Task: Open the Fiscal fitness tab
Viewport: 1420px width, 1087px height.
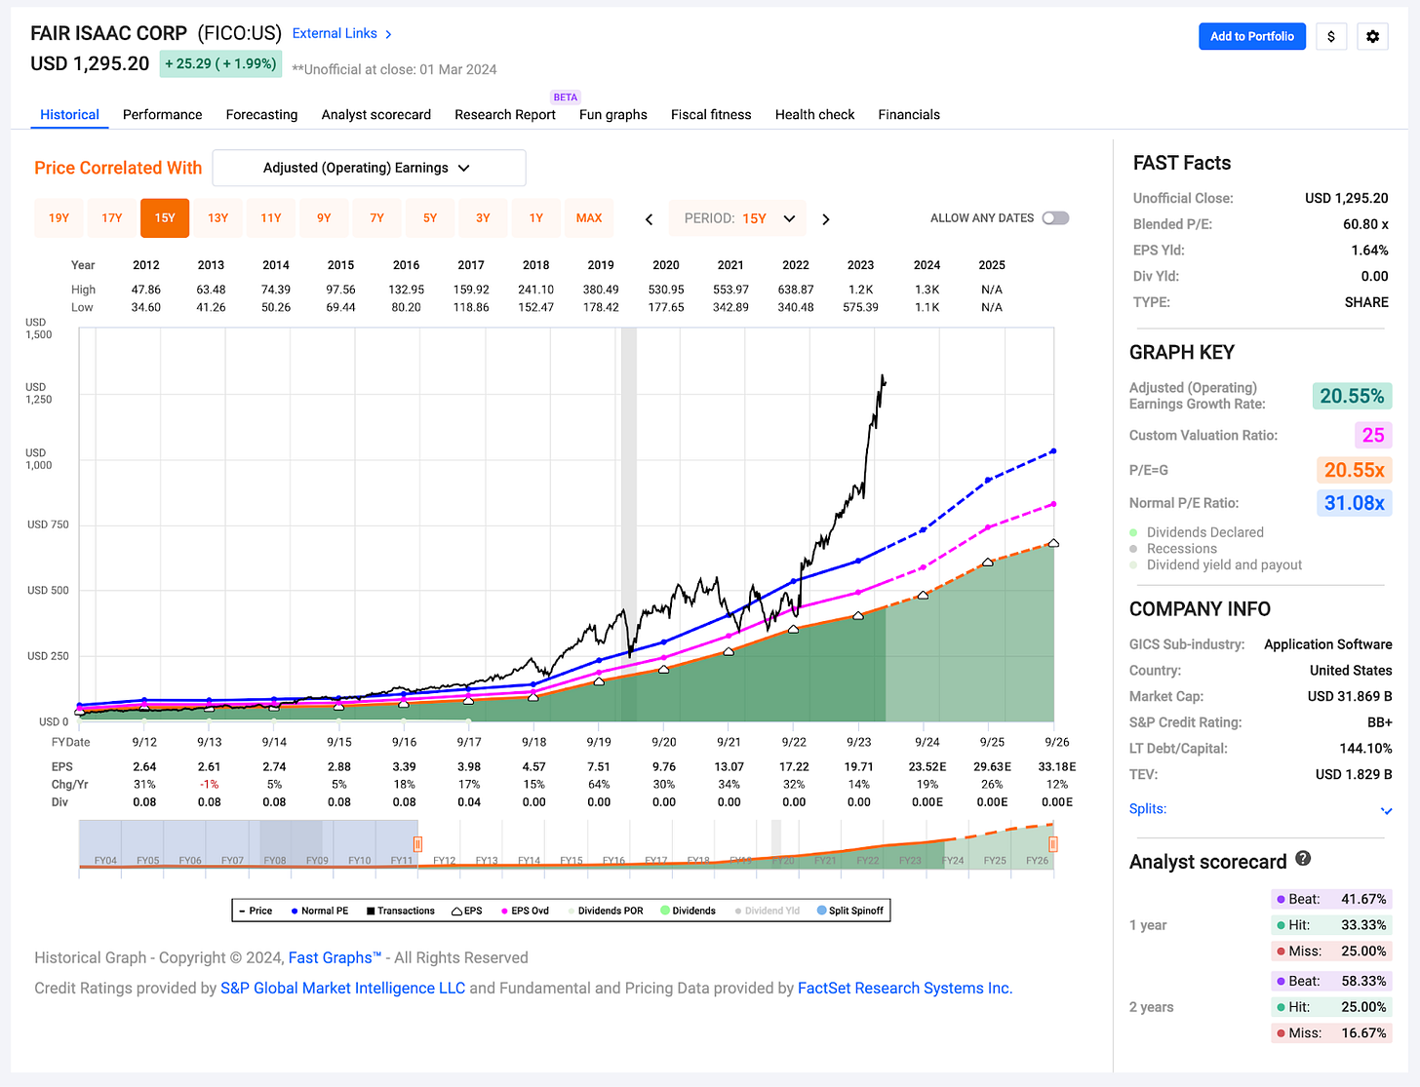Action: pos(711,114)
